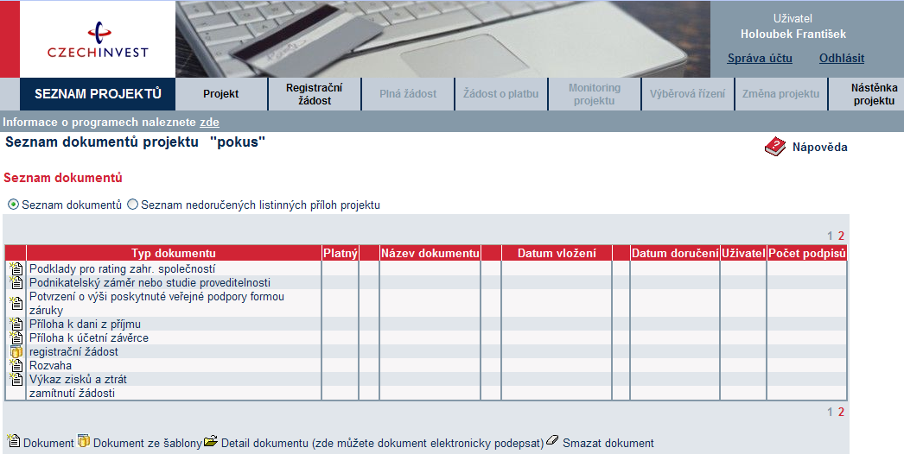Click Odhlásit to log out
This screenshot has width=904, height=454.
(842, 58)
